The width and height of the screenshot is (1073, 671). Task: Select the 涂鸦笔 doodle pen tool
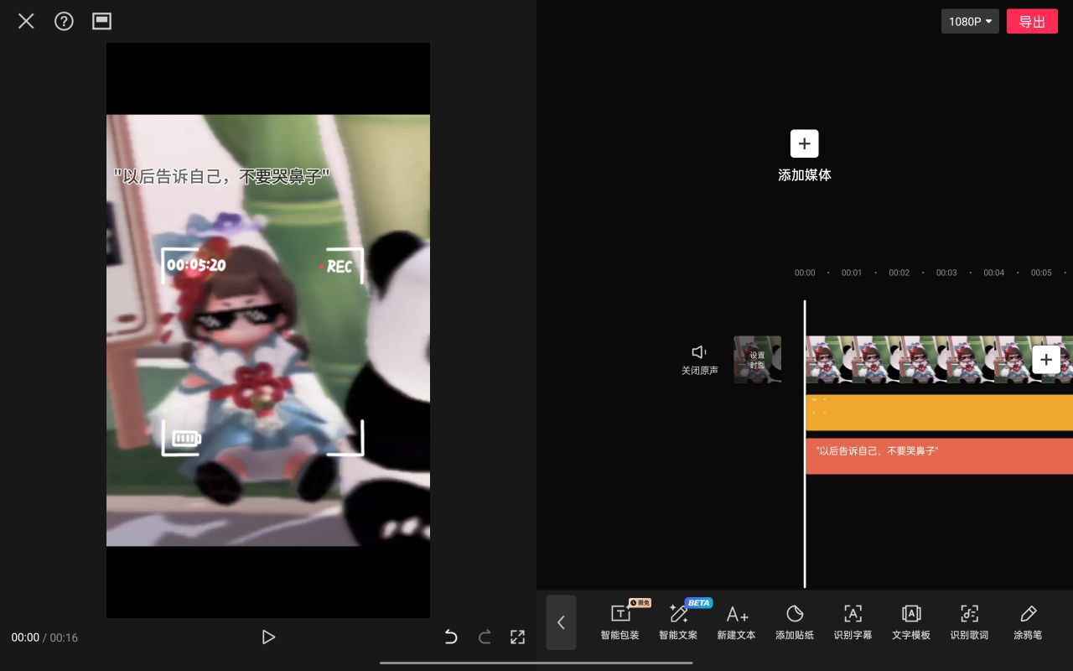(x=1028, y=622)
